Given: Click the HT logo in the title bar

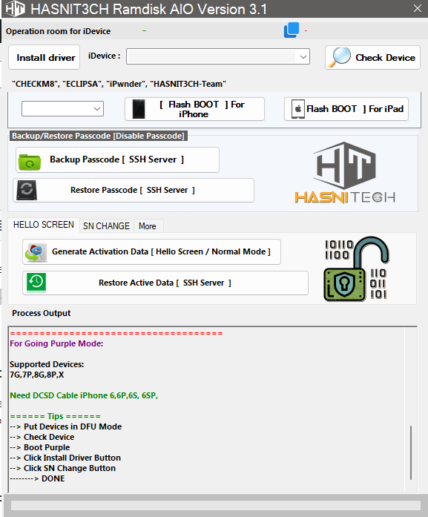Looking at the screenshot, I should 15,9.
